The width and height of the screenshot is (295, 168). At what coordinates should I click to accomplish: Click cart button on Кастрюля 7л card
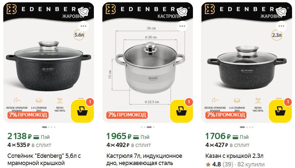[x=181, y=111]
